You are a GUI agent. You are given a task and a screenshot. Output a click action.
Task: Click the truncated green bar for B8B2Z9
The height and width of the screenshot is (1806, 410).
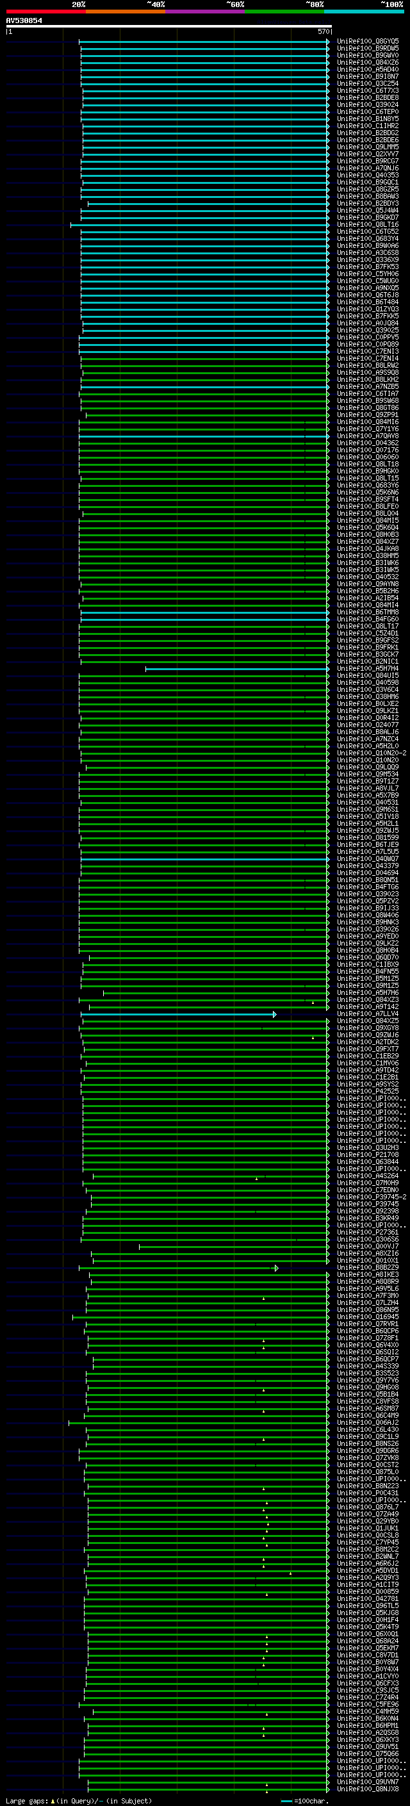click(178, 1268)
